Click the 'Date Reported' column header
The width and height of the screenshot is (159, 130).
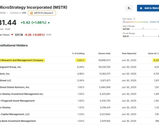click(x=129, y=53)
